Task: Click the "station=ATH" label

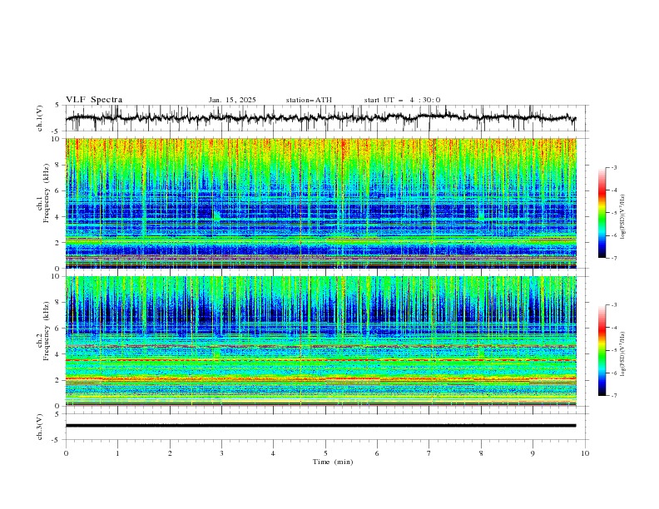Action: click(309, 100)
